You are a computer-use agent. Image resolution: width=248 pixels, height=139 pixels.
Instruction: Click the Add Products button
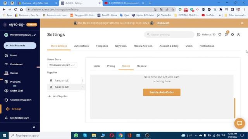20,46
